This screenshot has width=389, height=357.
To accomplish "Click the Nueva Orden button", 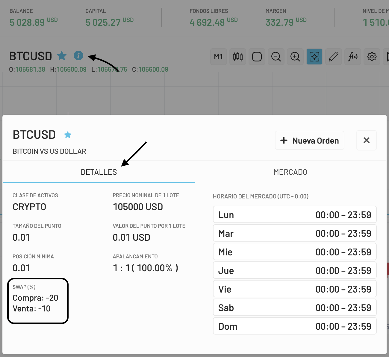I will [x=310, y=140].
